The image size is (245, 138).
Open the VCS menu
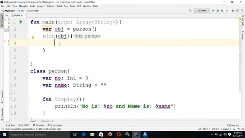(x=79, y=6)
